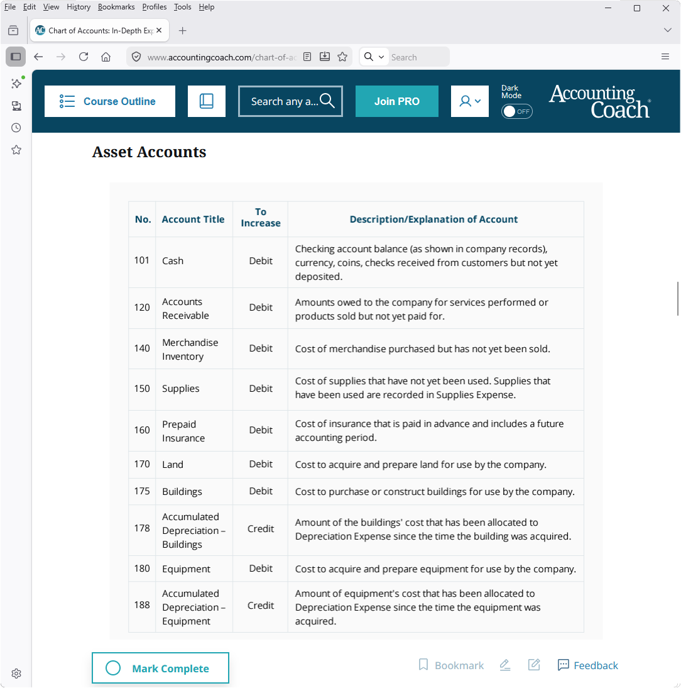Open synced tabs sidebar icon
681x688 pixels.
(x=16, y=106)
